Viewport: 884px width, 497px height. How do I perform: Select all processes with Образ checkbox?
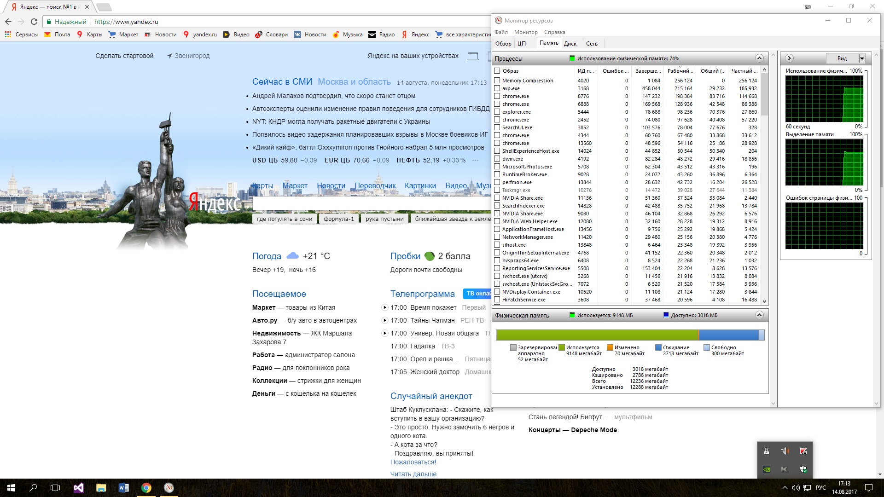[497, 71]
